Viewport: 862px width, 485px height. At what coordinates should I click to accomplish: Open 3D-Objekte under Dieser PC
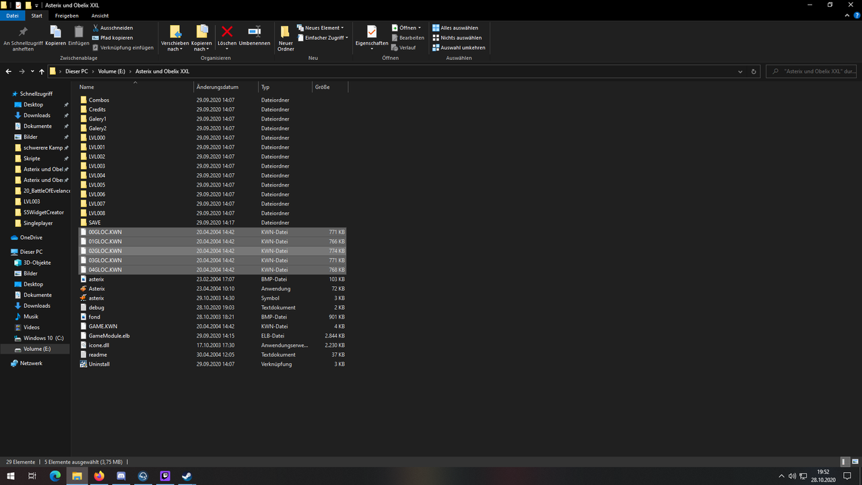click(x=37, y=263)
